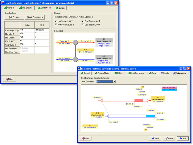Click the Edit Choices button
193x145 pixels.
click(x=14, y=17)
